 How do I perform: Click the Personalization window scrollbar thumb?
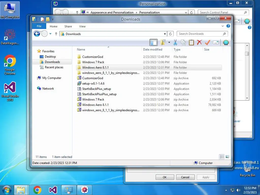[x=247, y=54]
